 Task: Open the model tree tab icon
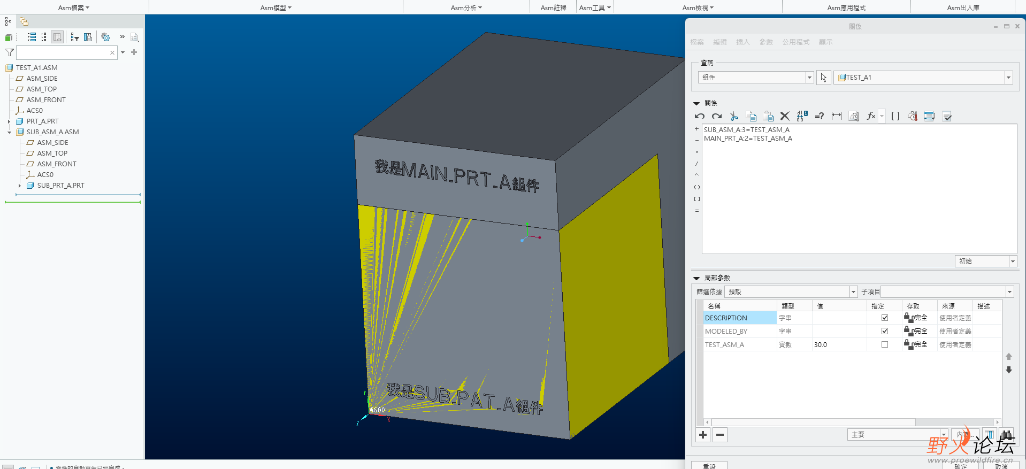[8, 21]
